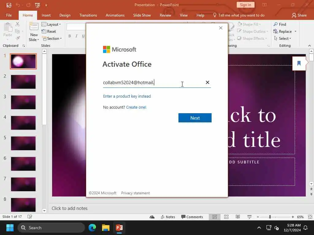This screenshot has height=235, width=314.
Task: Click Sign in button in title bar
Action: tap(246, 5)
